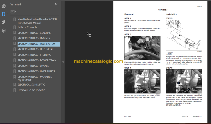Click bookmark icon beside SECTION 5 INDEX
Viewport: 211px width, 124px height.
pos(15,55)
